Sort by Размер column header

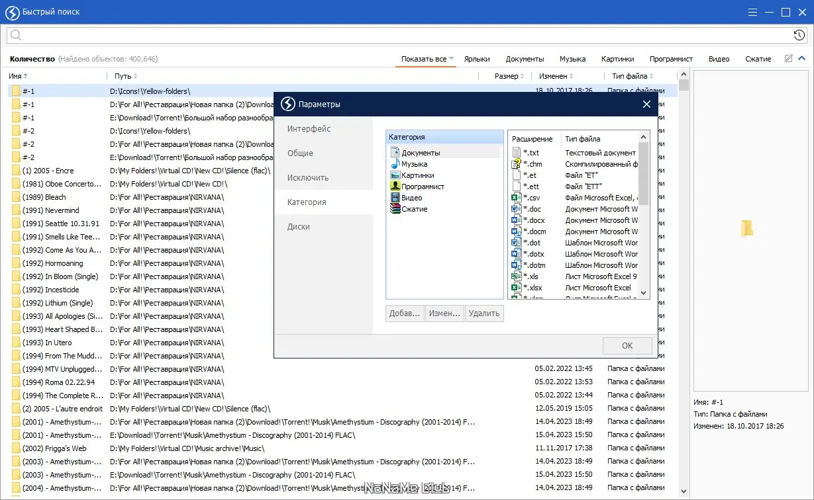coord(509,76)
